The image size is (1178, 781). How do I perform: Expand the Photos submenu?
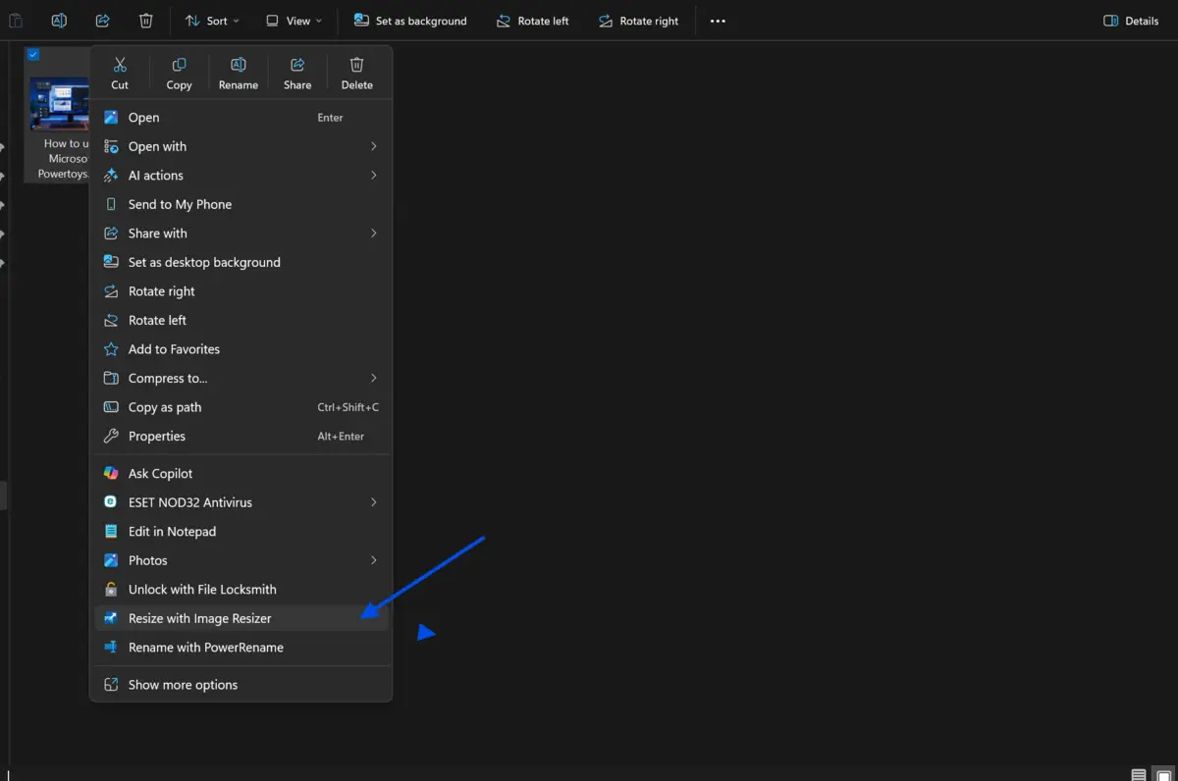tap(241, 560)
